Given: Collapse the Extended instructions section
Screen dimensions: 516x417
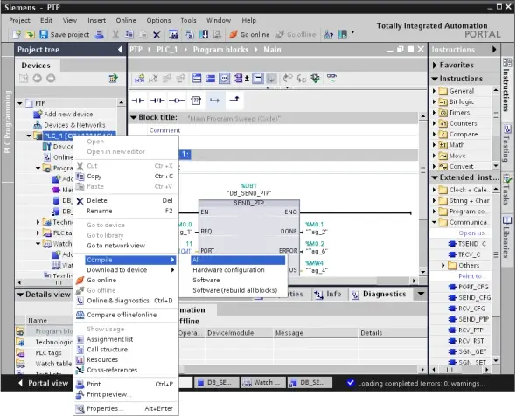Looking at the screenshot, I should [x=435, y=177].
